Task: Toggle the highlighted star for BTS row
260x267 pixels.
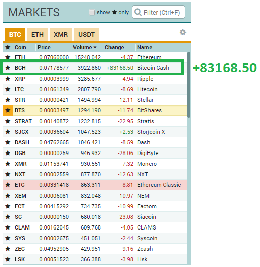Action: [8, 110]
